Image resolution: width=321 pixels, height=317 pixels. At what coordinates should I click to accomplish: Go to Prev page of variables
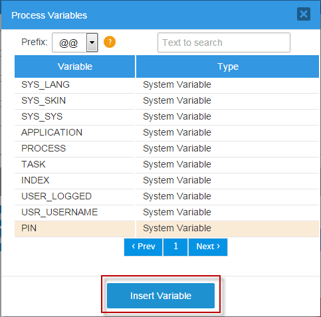144,247
